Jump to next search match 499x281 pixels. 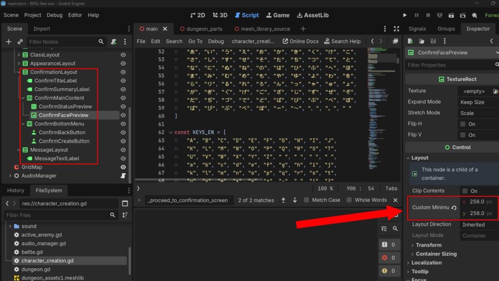click(x=295, y=200)
